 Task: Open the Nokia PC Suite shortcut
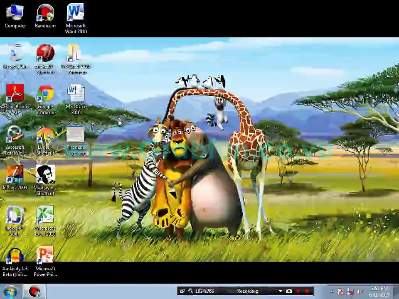pos(15,221)
